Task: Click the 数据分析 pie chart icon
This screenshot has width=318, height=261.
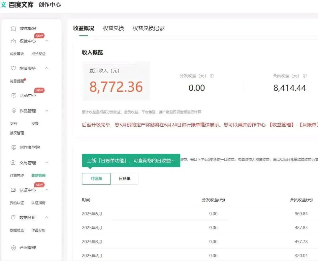Action: click(13, 217)
